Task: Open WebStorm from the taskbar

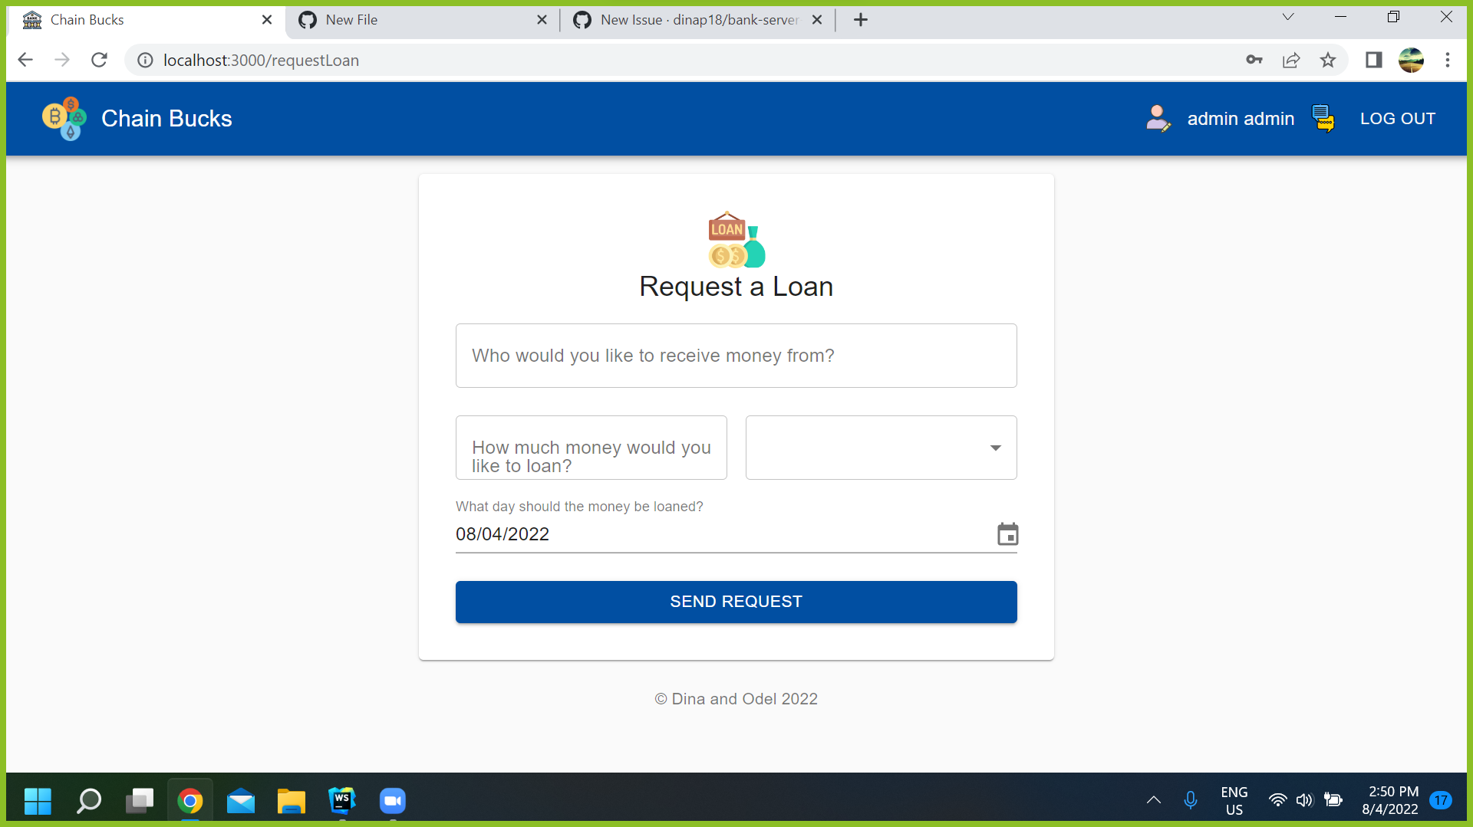Action: (342, 800)
